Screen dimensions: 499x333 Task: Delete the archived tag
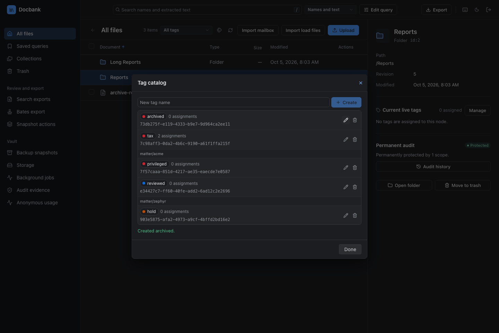(355, 120)
